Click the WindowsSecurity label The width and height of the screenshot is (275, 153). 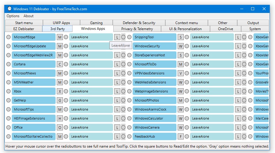point(154,46)
